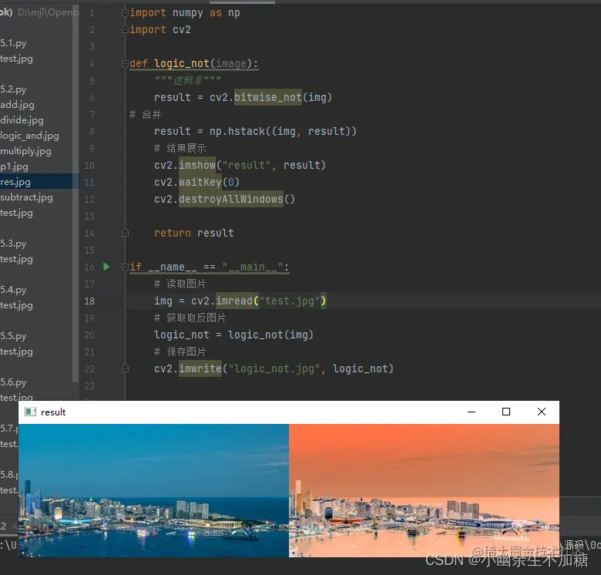Viewport: 601px width, 575px height.
Task: Select test.jpg listed under 5.3.py
Action: (x=16, y=259)
